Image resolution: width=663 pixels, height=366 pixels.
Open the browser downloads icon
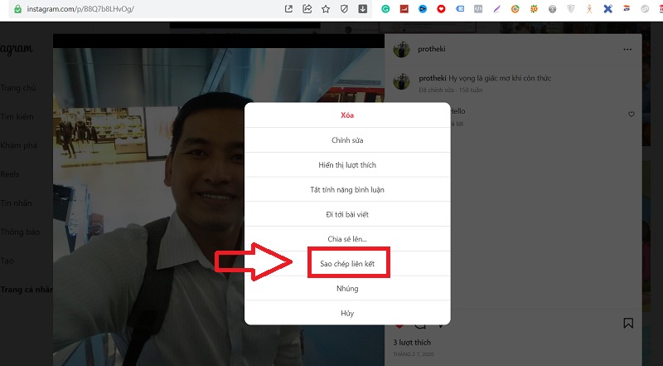click(362, 9)
